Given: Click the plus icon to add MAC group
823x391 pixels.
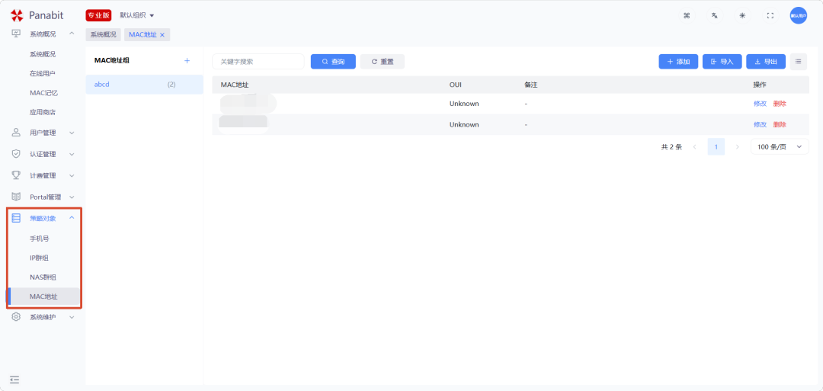Looking at the screenshot, I should (x=187, y=61).
